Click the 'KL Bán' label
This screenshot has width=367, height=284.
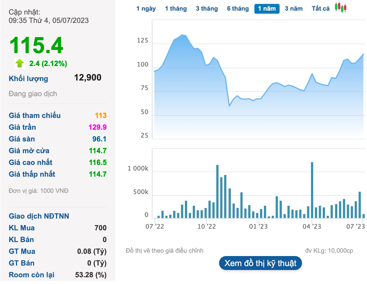[21, 240]
